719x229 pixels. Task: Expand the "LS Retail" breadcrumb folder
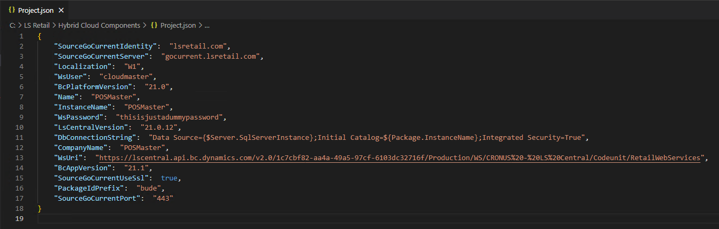(x=36, y=25)
